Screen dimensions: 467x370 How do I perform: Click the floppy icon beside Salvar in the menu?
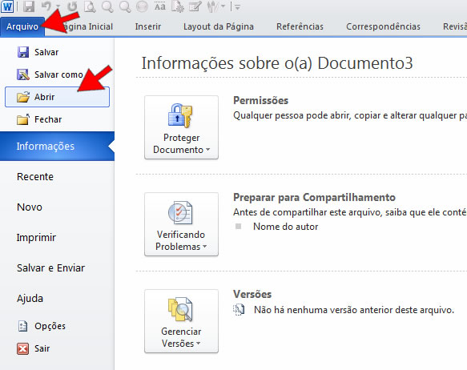23,52
